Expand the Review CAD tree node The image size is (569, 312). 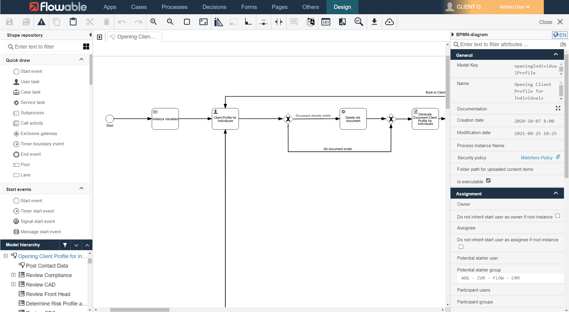tap(13, 284)
